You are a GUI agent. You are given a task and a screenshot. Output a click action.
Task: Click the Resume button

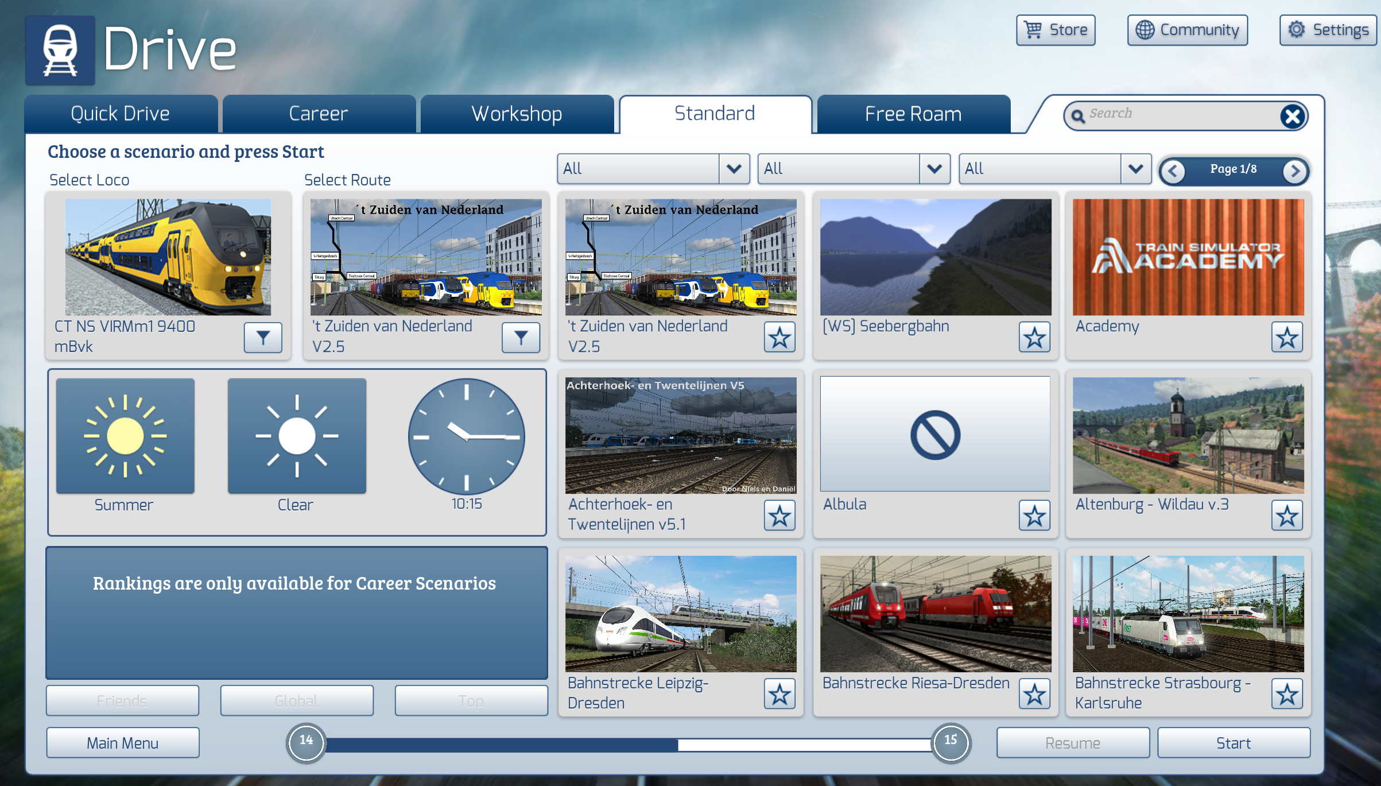(x=1073, y=743)
